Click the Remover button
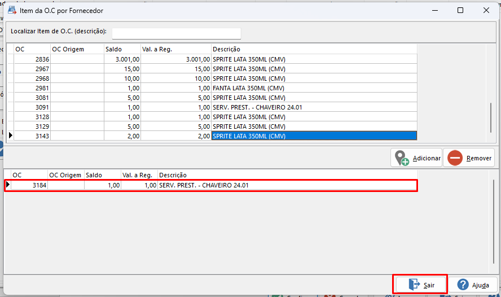The image size is (501, 297). pos(469,158)
